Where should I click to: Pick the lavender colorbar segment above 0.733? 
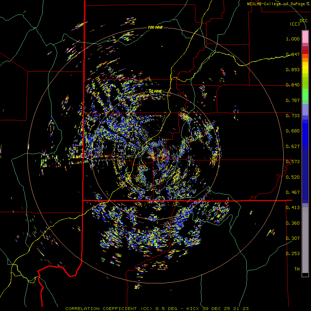[305, 110]
